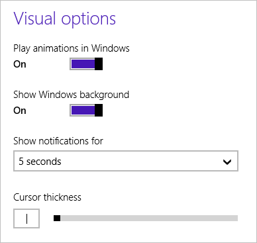Click the Cursor thickness label
This screenshot has height=243, width=257.
tap(47, 197)
